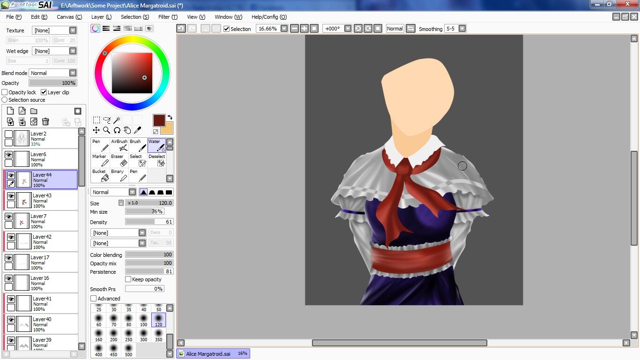This screenshot has width=640, height=360.
Task: Click the Undo arrow in the toolbar
Action: pos(181,29)
